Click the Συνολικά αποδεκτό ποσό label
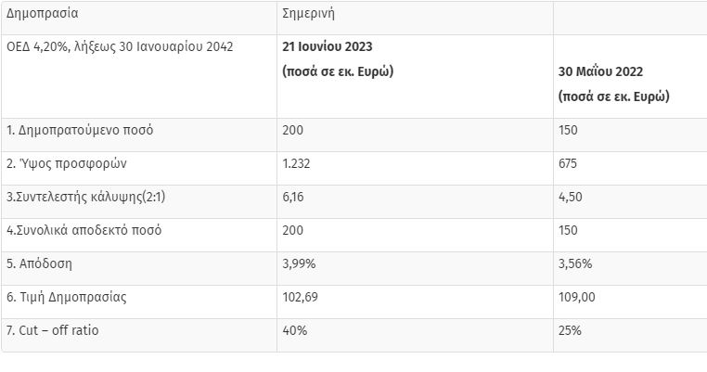Screen dimensions: 707x372 pos(84,230)
